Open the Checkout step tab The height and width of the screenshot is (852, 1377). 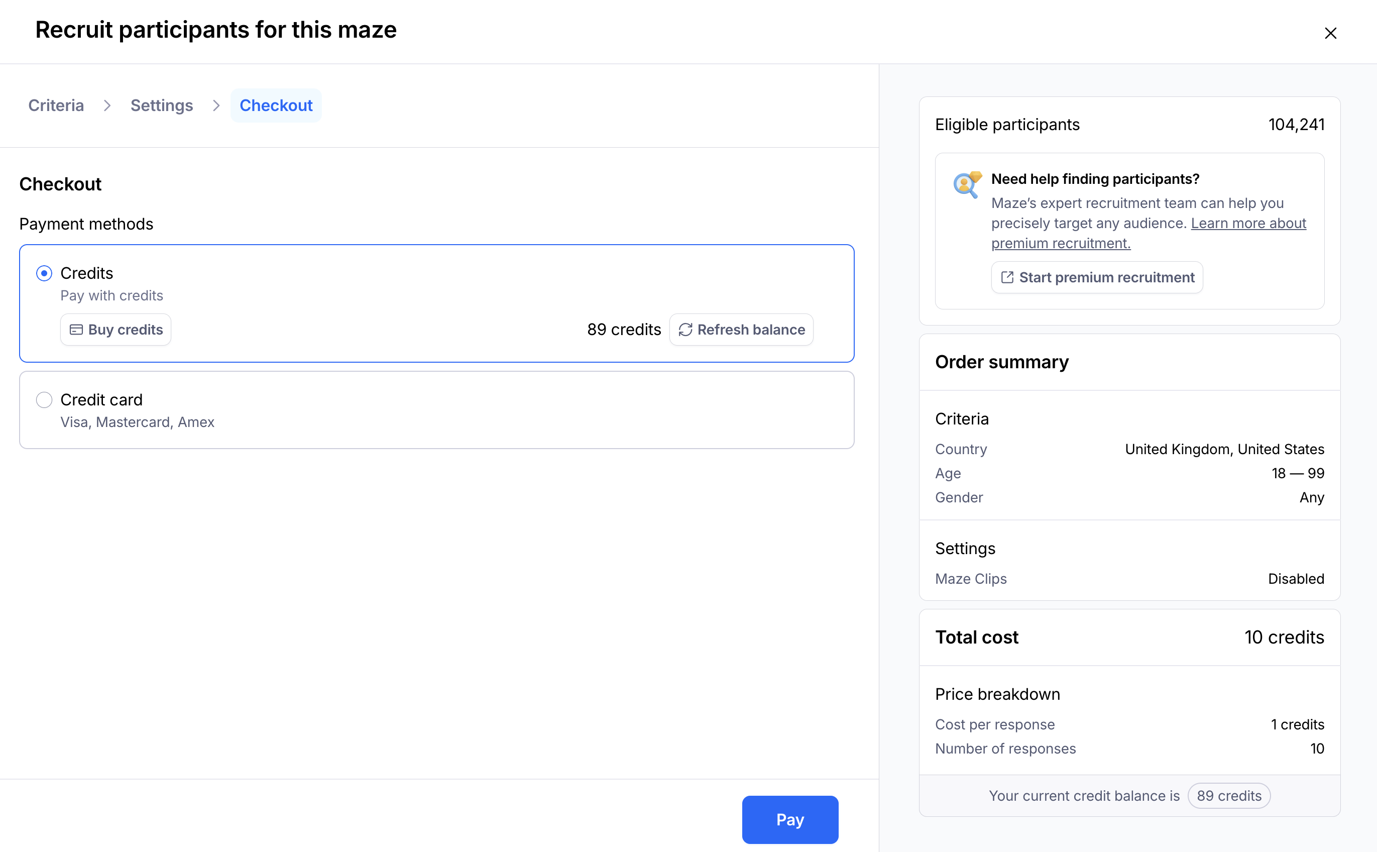coord(276,105)
